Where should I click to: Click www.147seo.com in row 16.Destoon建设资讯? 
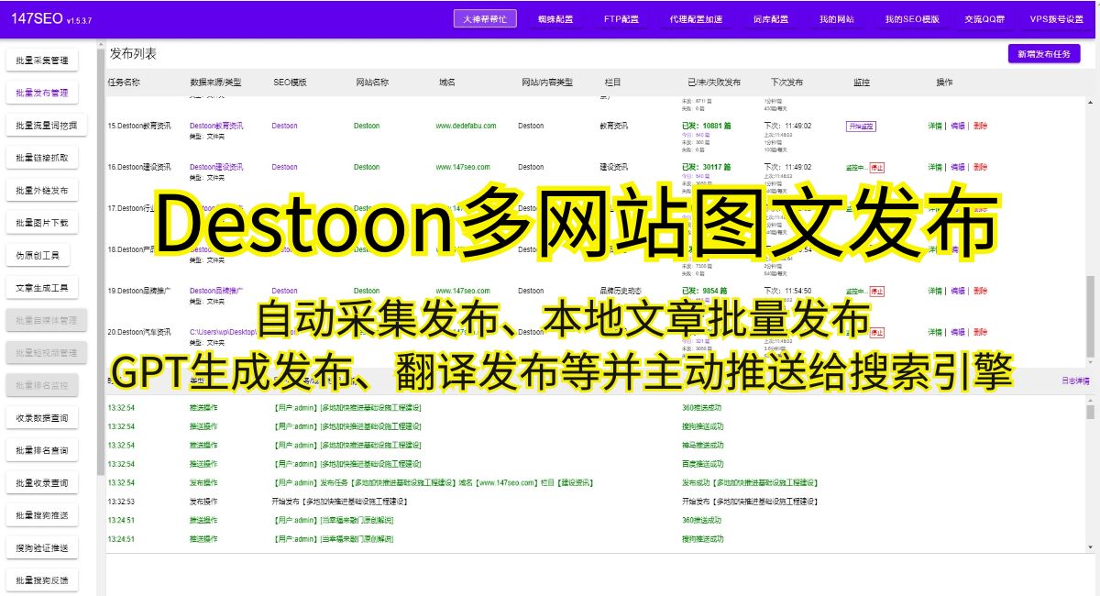coord(463,167)
